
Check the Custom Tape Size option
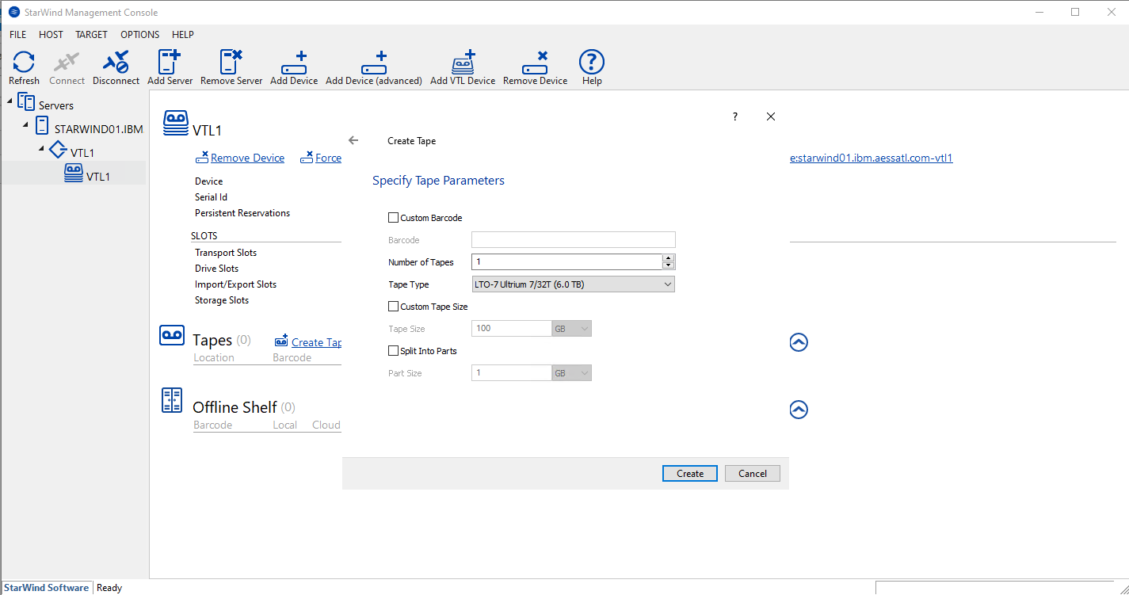[393, 306]
